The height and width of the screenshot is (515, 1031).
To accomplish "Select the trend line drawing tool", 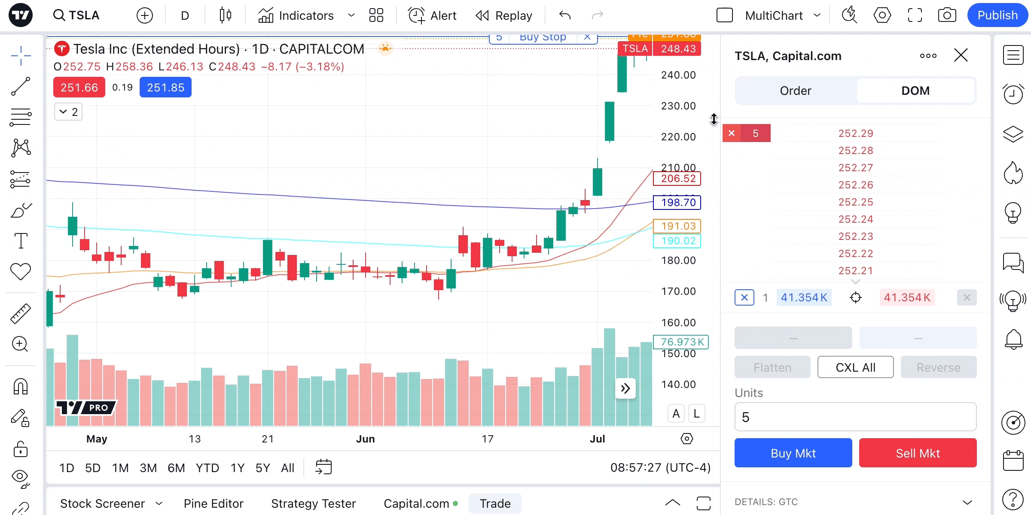I will tap(20, 86).
